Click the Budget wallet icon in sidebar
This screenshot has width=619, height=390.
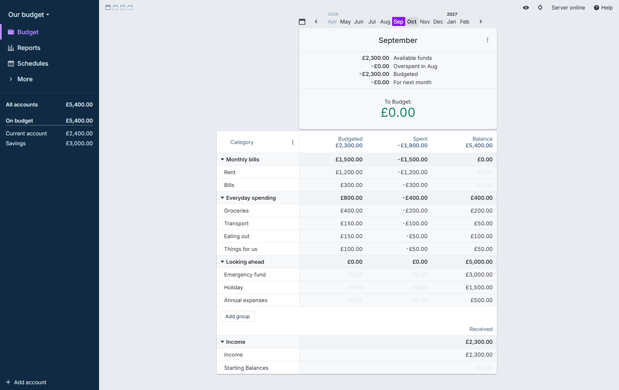[x=11, y=32]
